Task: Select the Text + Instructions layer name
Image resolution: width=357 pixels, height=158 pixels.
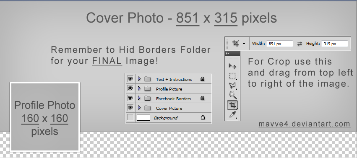Action: (174, 79)
